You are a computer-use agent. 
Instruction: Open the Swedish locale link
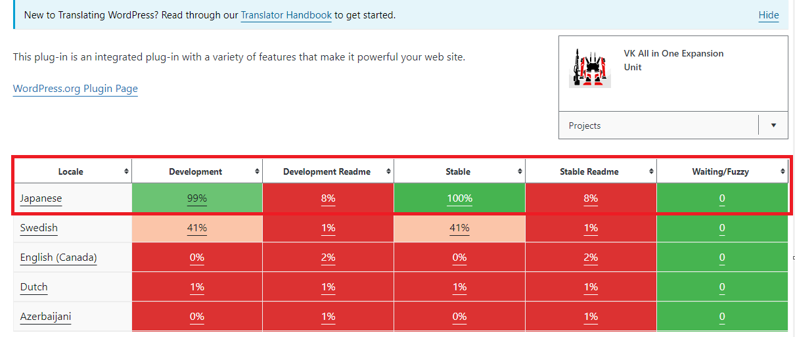point(39,228)
